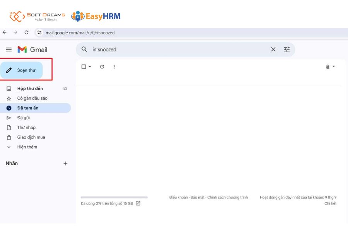This screenshot has width=348, height=232.
Task: Open Thư nháp drafts folder
Action: coord(26,127)
